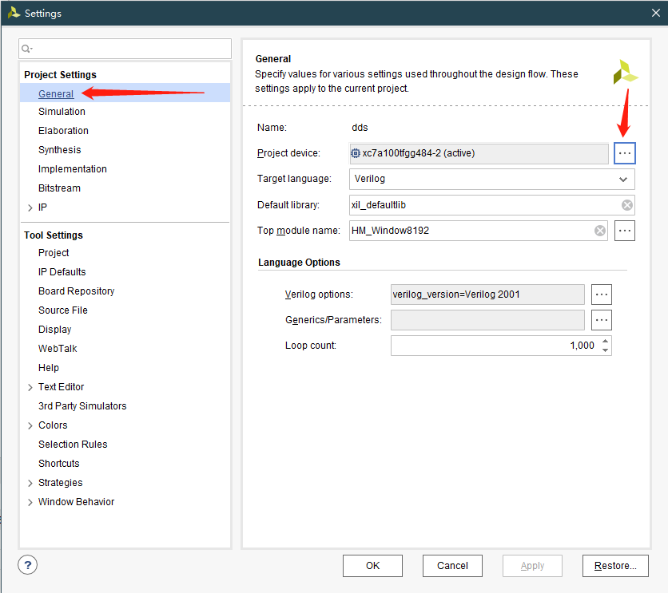Viewport: 668px width, 593px height.
Task: Expand the IP settings node
Action: click(x=30, y=208)
